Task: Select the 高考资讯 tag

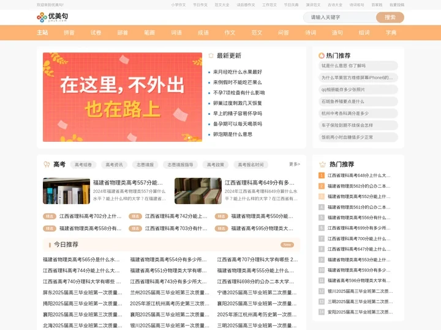Action: click(114, 165)
